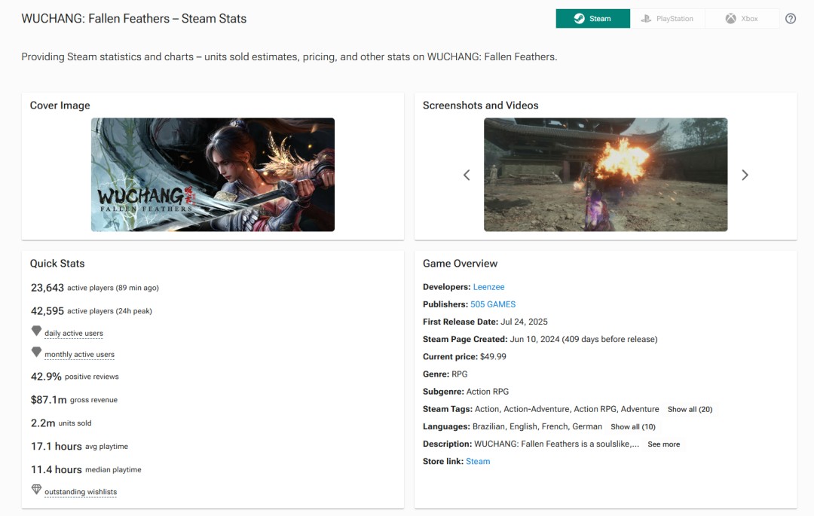This screenshot has height=516, width=814.
Task: Open the monthly active users link
Action: [79, 354]
